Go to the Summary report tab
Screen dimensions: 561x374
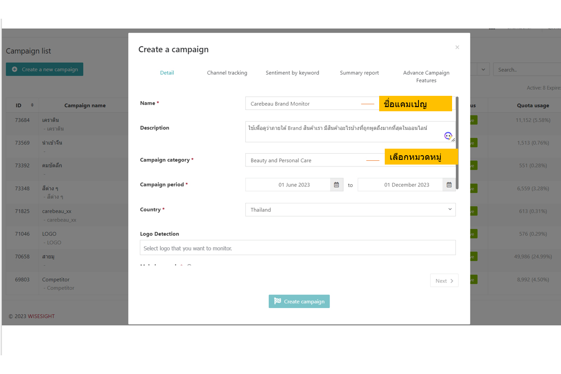tap(359, 72)
